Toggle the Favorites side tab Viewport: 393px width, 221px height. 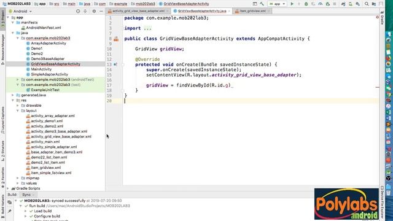coord(2,177)
